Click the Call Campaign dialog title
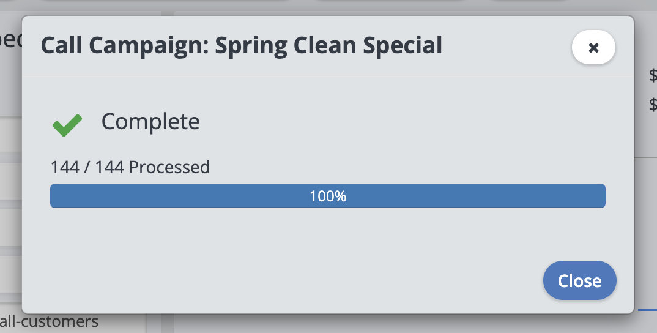This screenshot has height=333, width=657. (x=241, y=46)
